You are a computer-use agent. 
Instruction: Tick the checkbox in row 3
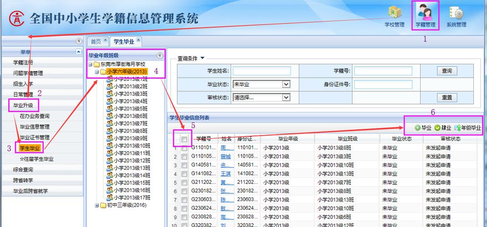(x=184, y=166)
